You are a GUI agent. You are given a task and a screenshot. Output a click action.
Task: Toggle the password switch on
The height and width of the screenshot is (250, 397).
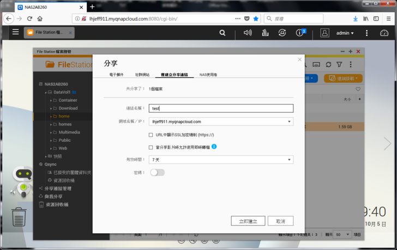(x=157, y=172)
